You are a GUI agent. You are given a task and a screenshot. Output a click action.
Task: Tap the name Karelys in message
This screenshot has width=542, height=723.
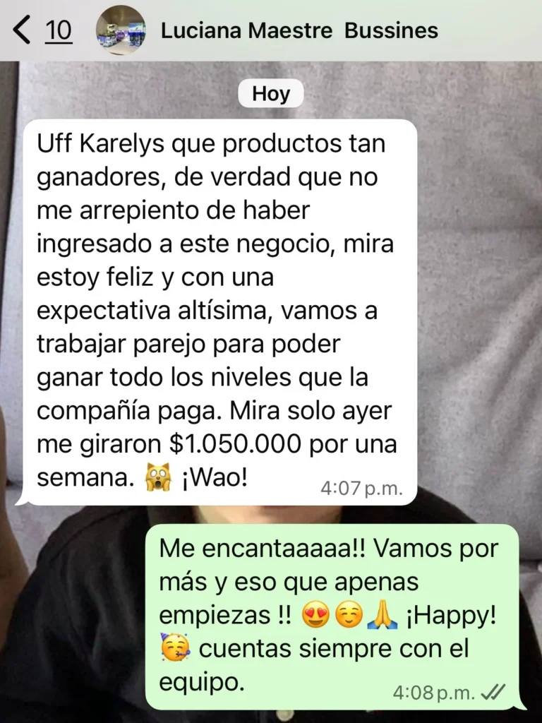[x=122, y=144]
